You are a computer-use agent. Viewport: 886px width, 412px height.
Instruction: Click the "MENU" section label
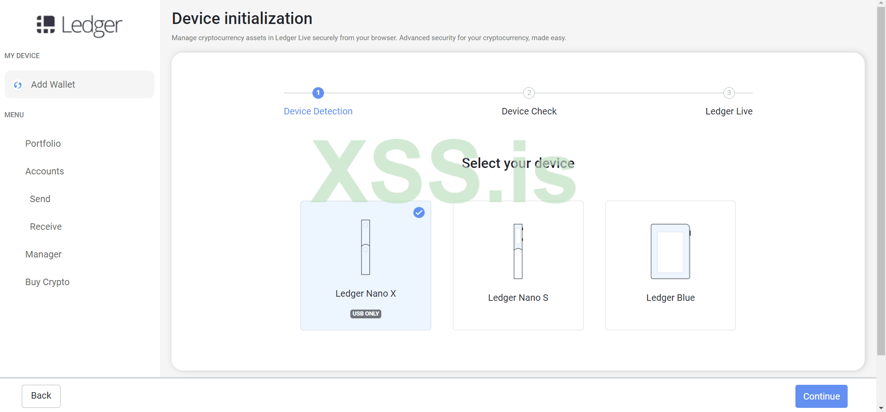coord(14,115)
